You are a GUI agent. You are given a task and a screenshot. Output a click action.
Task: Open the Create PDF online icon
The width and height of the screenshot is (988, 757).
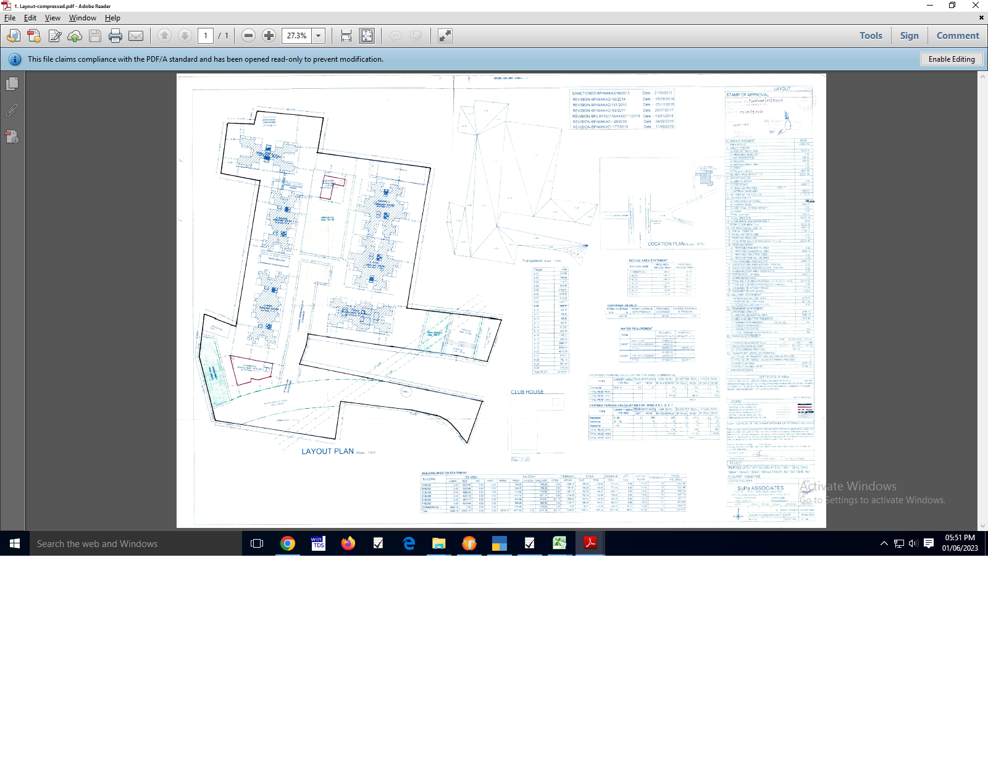click(x=34, y=36)
